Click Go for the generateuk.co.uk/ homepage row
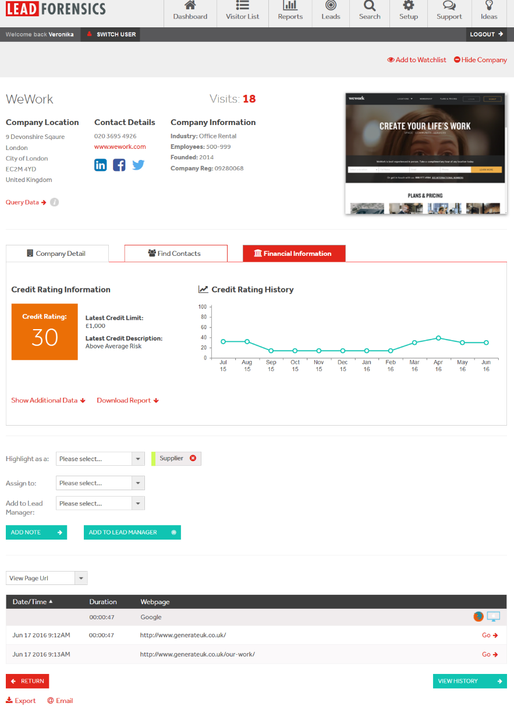Viewport: 514px width, 710px height. (490, 636)
